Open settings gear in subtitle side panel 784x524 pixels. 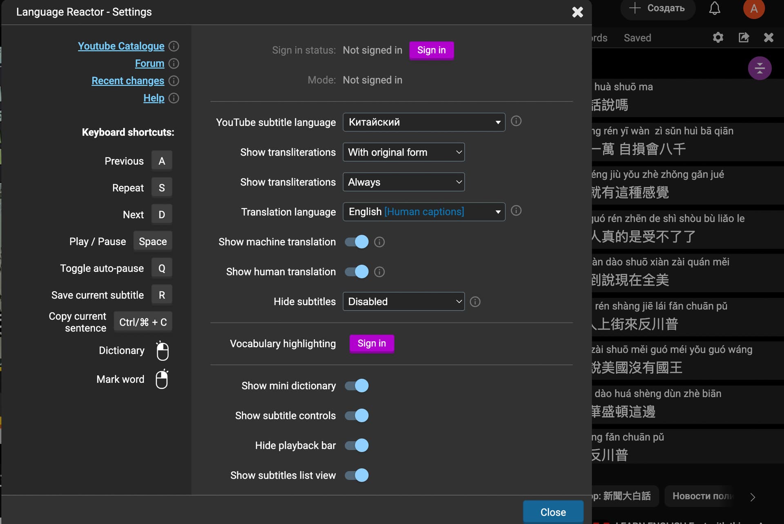pos(718,38)
